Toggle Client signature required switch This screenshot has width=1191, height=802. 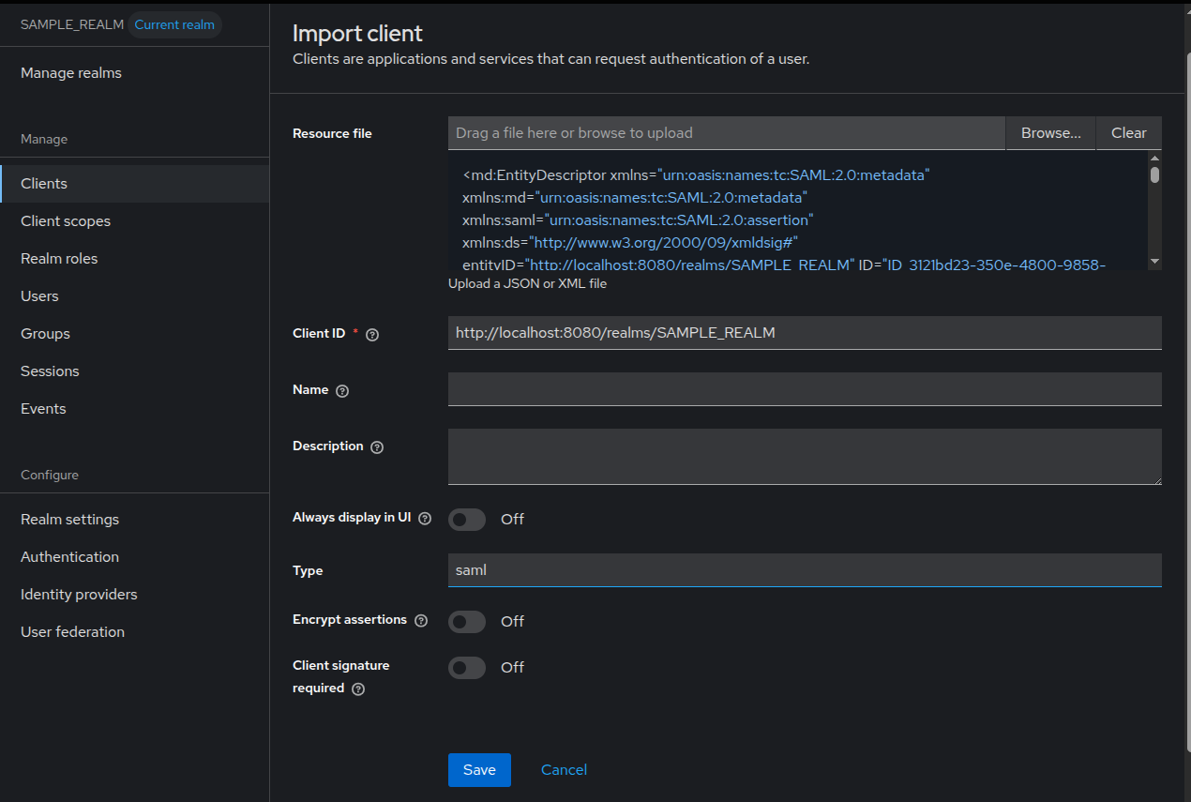coord(467,668)
